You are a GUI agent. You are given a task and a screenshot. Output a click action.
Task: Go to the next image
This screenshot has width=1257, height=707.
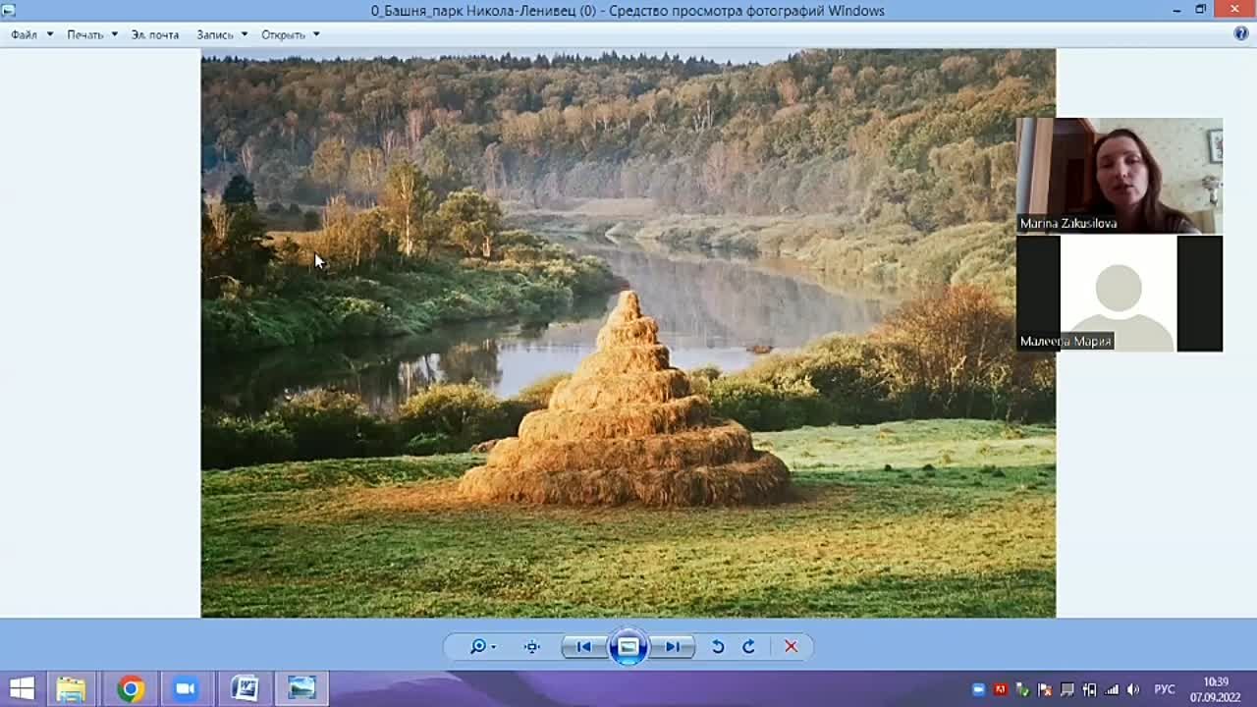(673, 646)
